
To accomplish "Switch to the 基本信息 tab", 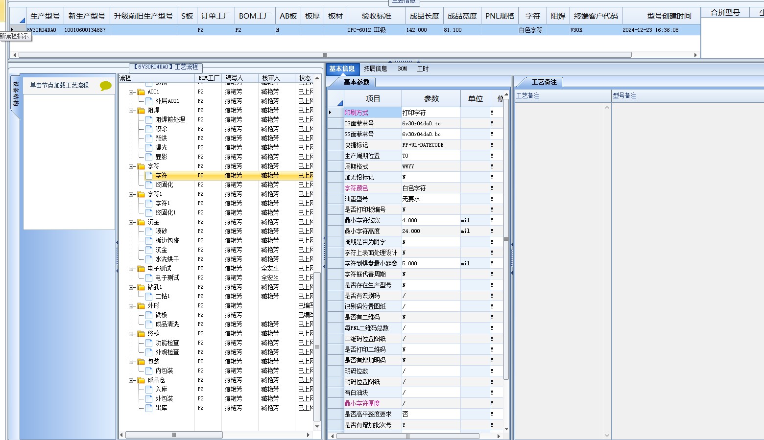I will coord(342,69).
